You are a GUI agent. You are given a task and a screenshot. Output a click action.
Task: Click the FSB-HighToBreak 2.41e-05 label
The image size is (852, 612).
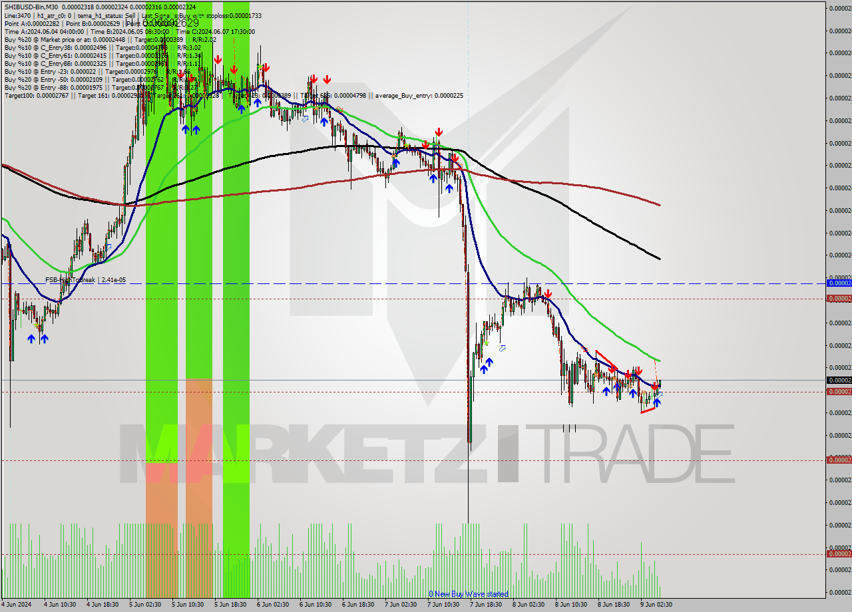coord(85,280)
